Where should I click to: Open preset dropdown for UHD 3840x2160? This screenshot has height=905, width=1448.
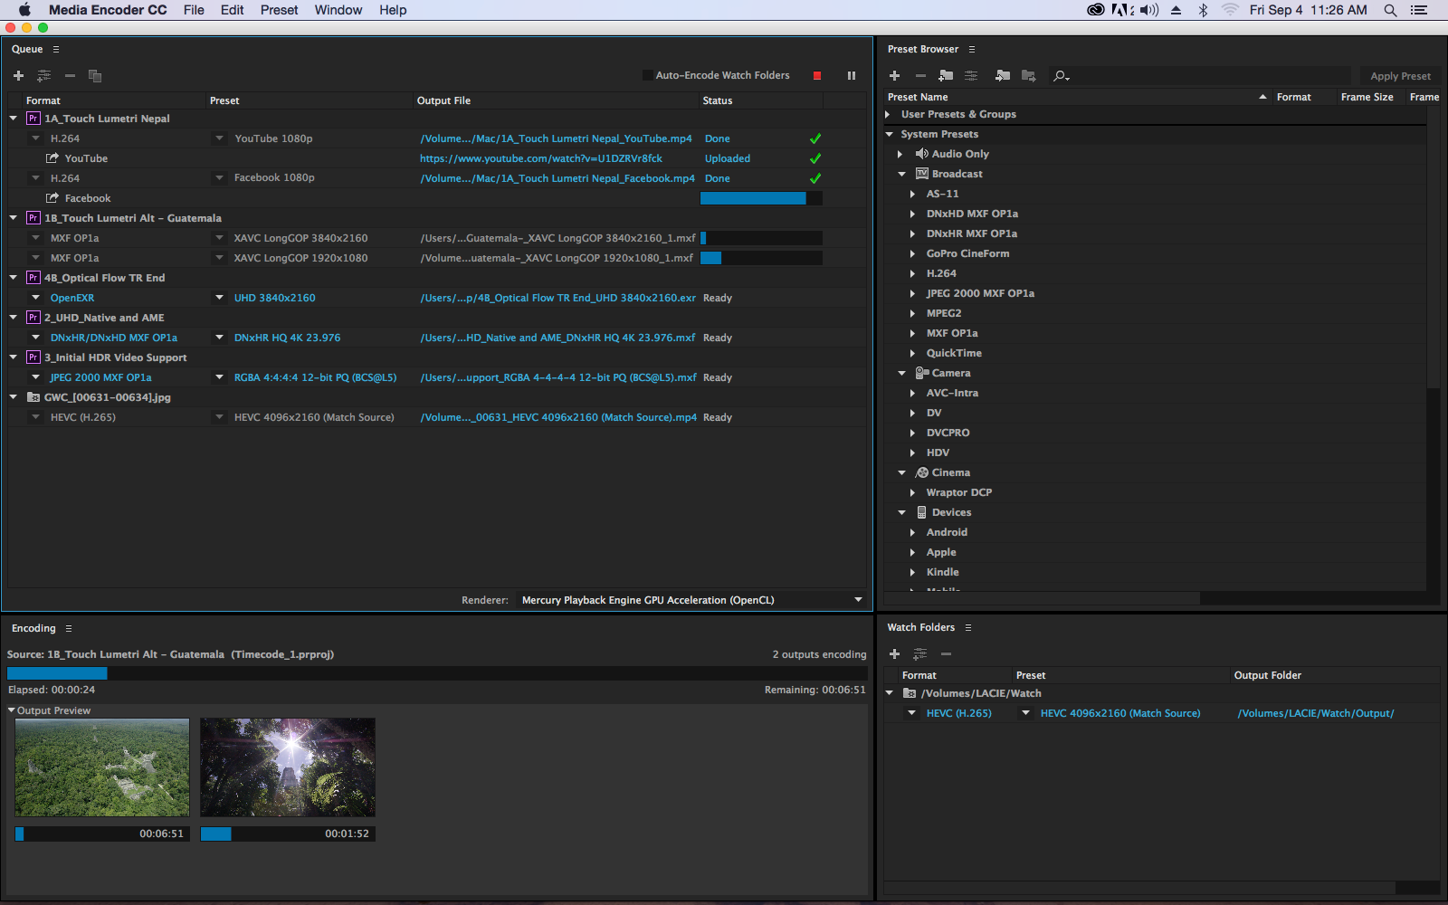[x=219, y=298]
